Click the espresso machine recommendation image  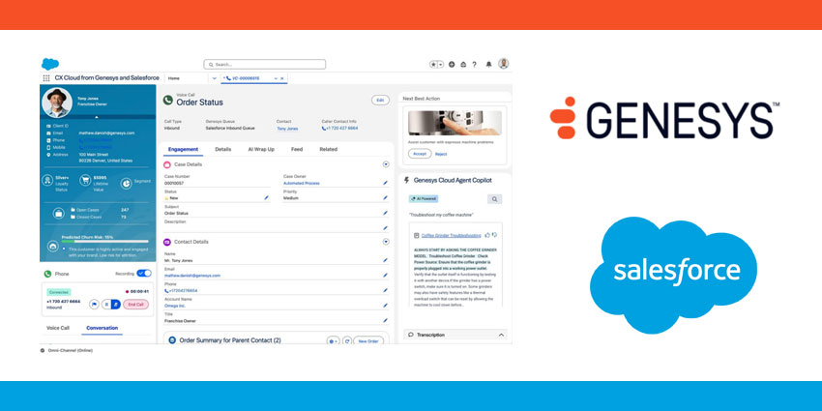click(x=455, y=123)
